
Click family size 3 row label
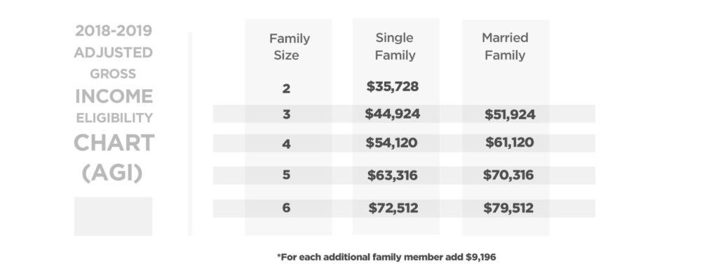286,114
